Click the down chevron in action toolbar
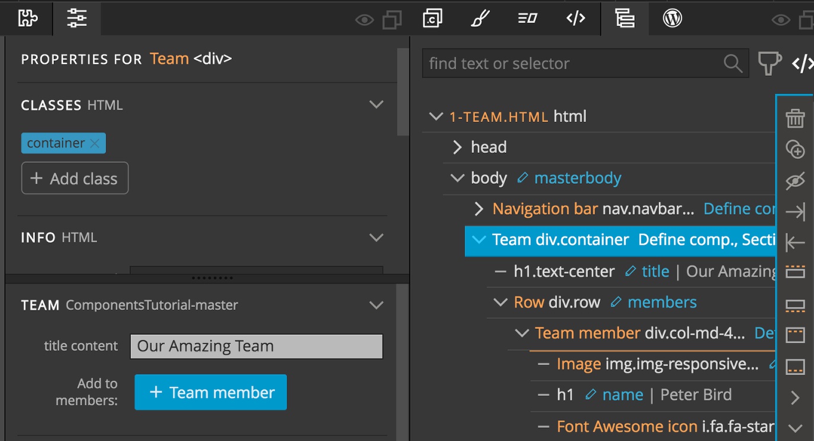This screenshot has height=441, width=814. point(795,428)
